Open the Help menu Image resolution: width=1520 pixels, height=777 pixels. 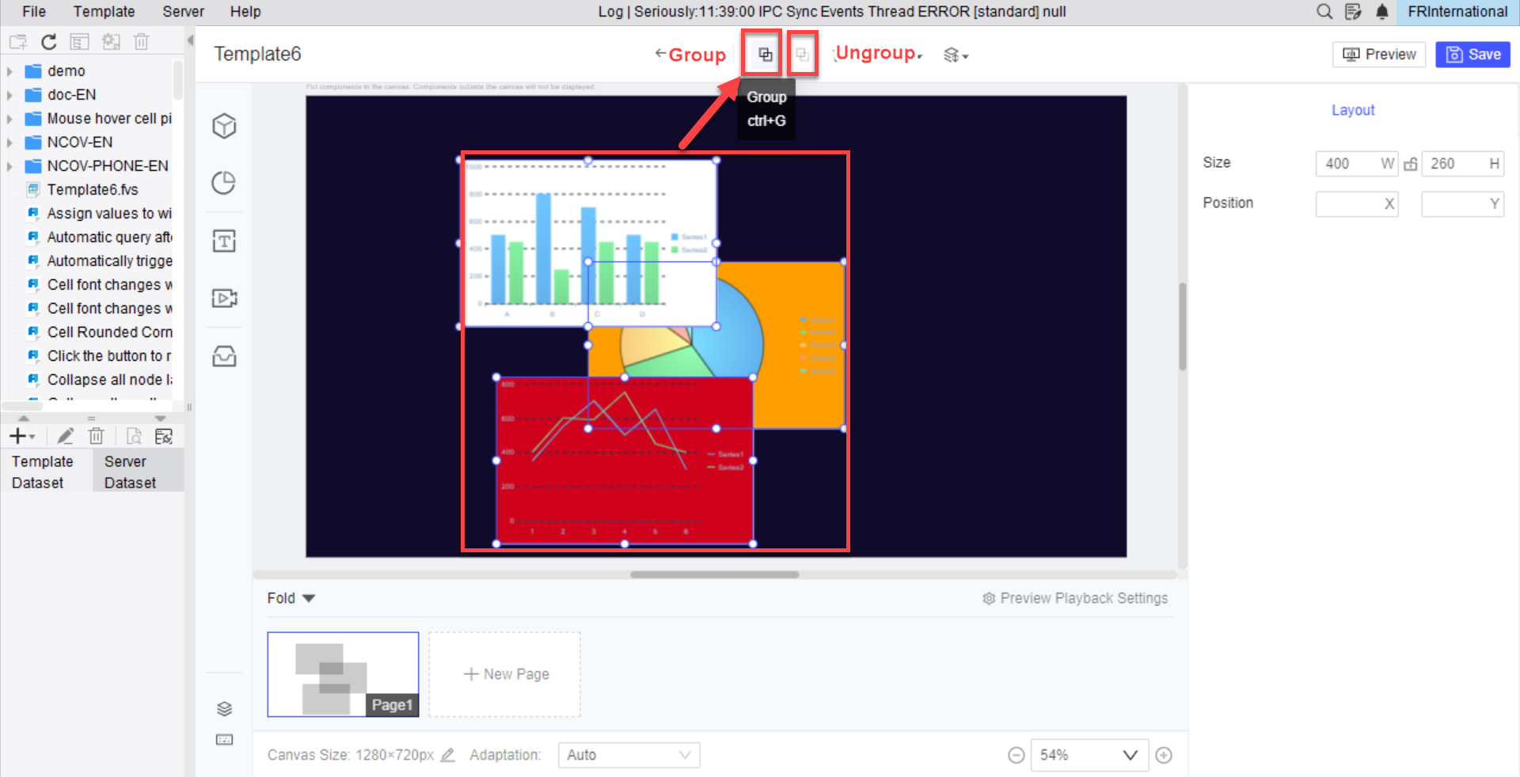[x=245, y=12]
